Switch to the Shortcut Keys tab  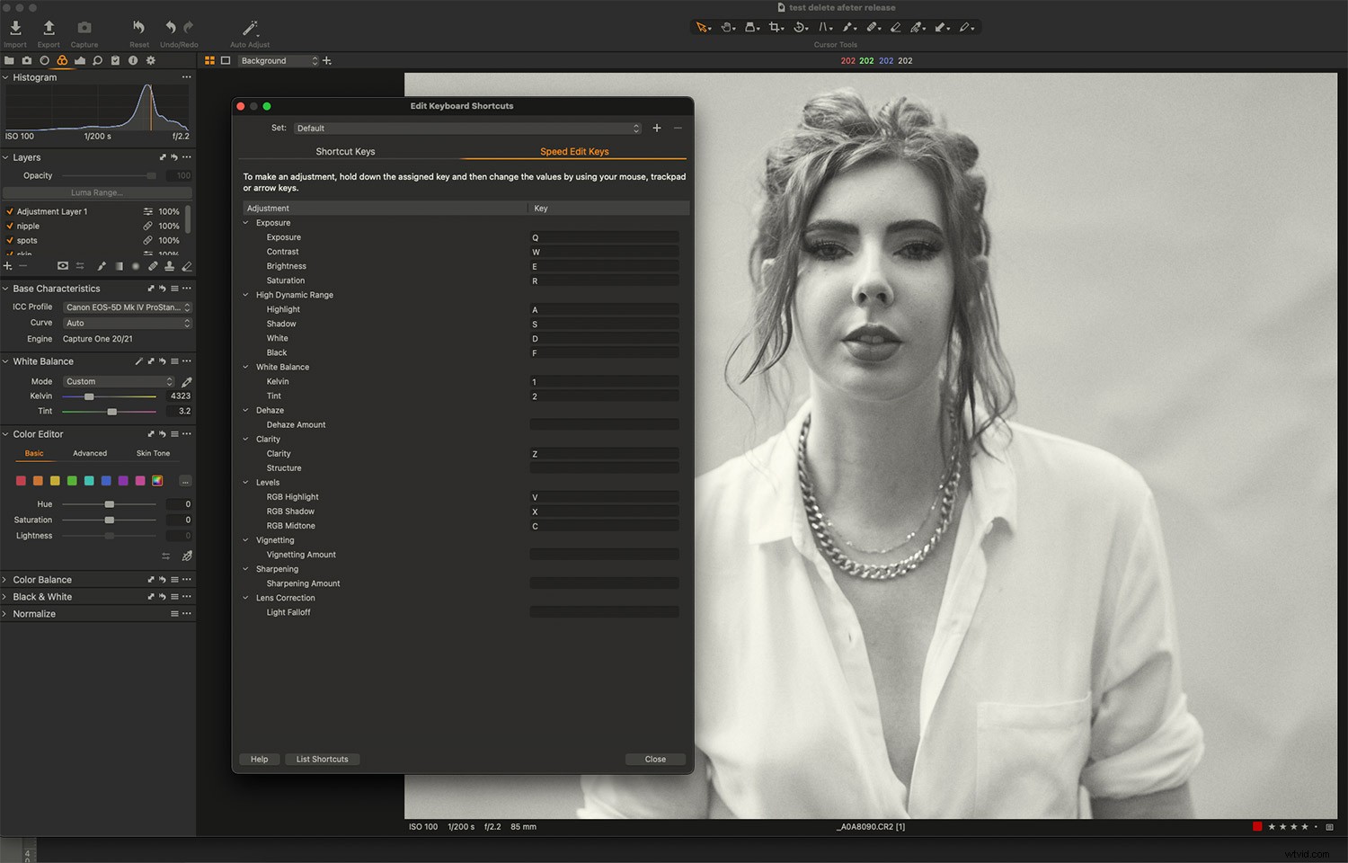click(x=345, y=151)
